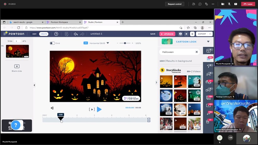Click Request control in Teams

pyautogui.click(x=175, y=4)
